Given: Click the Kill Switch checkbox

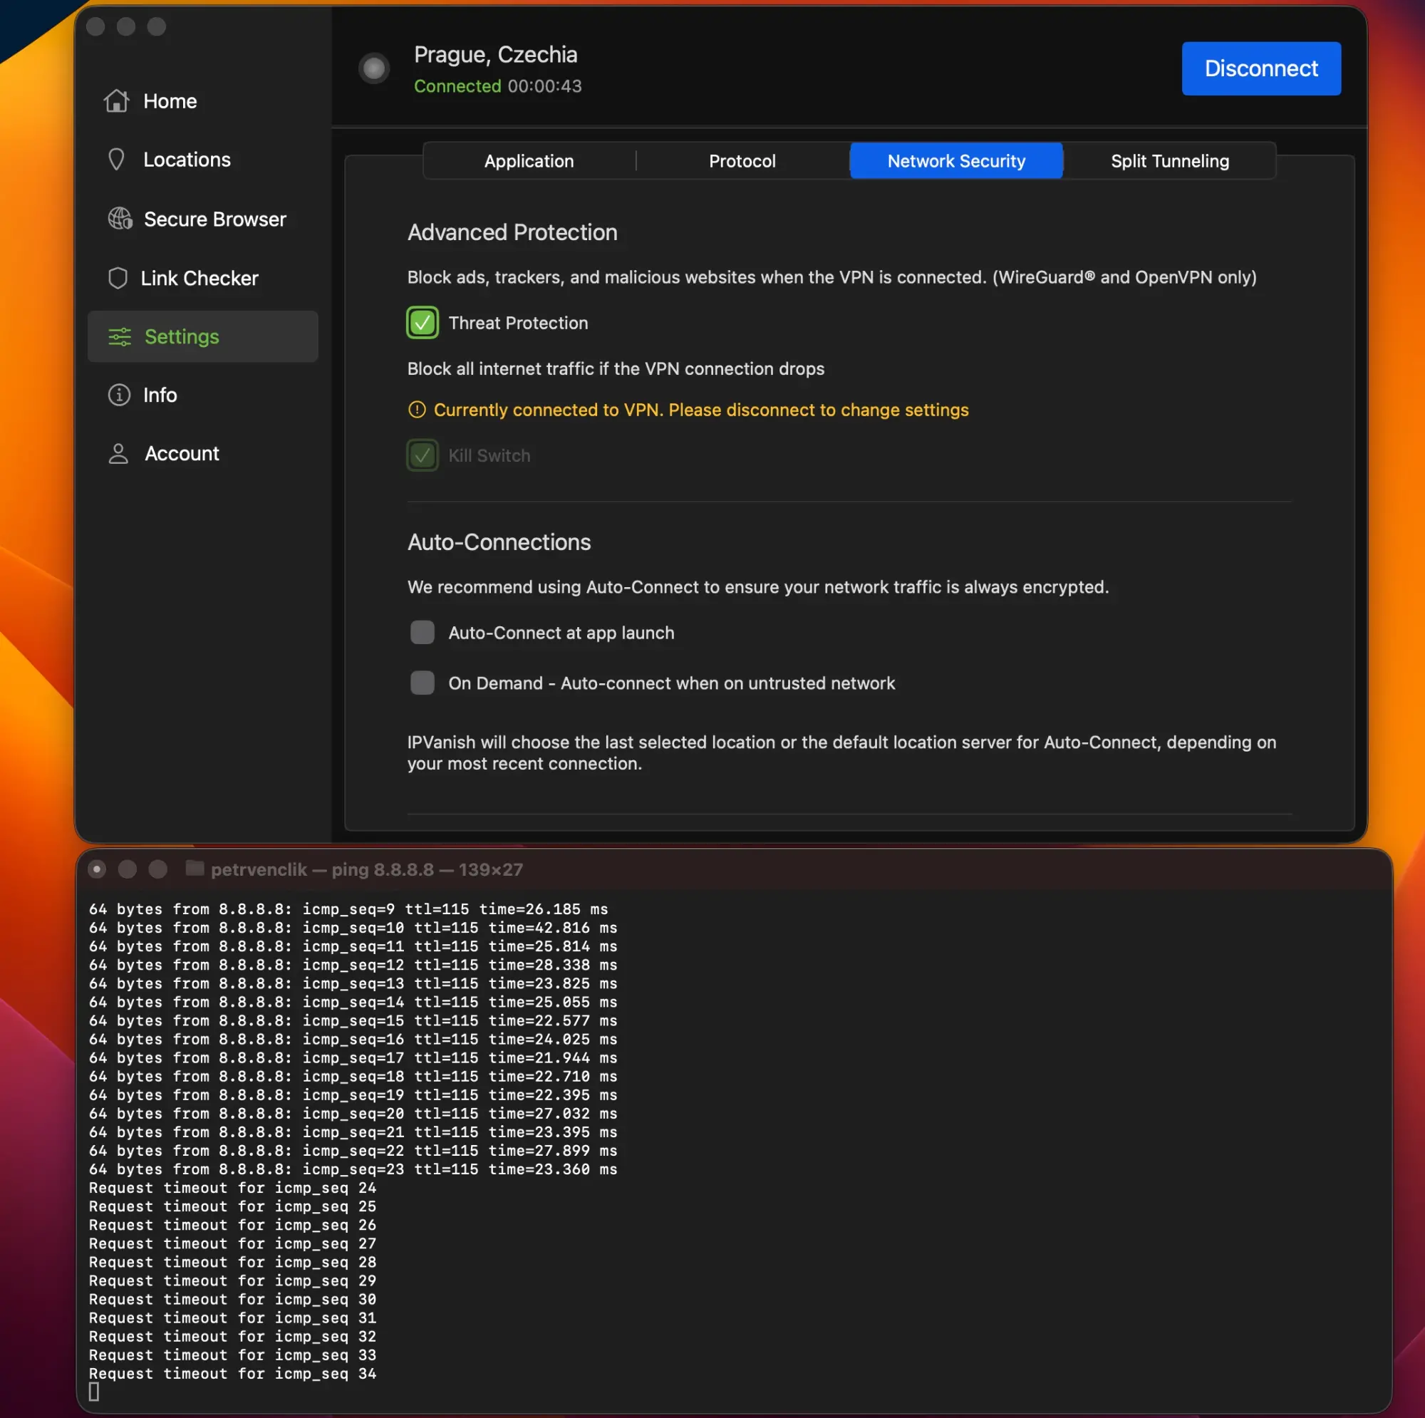Looking at the screenshot, I should pyautogui.click(x=422, y=455).
